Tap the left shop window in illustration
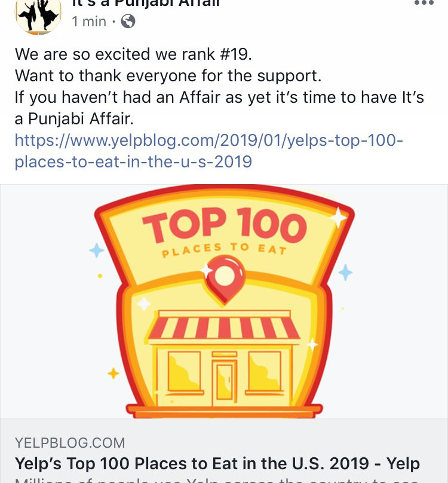The width and height of the screenshot is (448, 483). coord(184,370)
